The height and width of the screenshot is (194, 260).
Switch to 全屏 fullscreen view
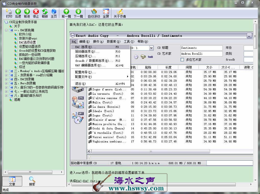(106, 13)
